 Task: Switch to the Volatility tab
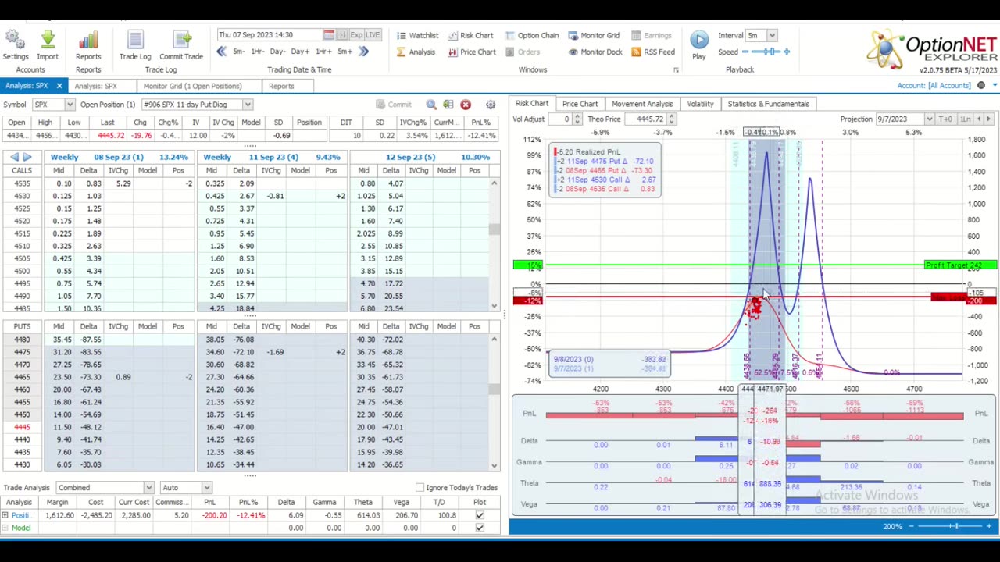point(700,104)
